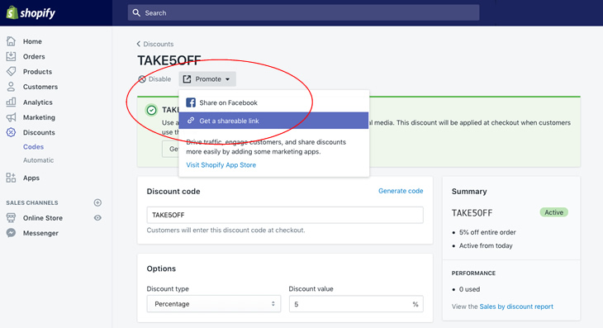Click the Facebook logo icon

tap(191, 102)
